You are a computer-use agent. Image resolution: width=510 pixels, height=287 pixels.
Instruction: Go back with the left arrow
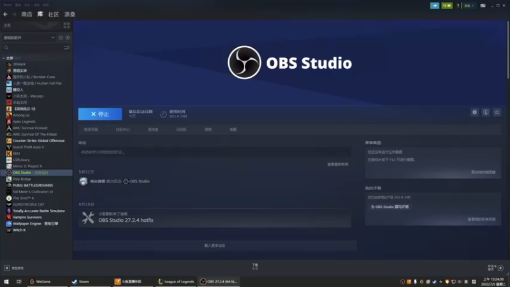(x=5, y=14)
